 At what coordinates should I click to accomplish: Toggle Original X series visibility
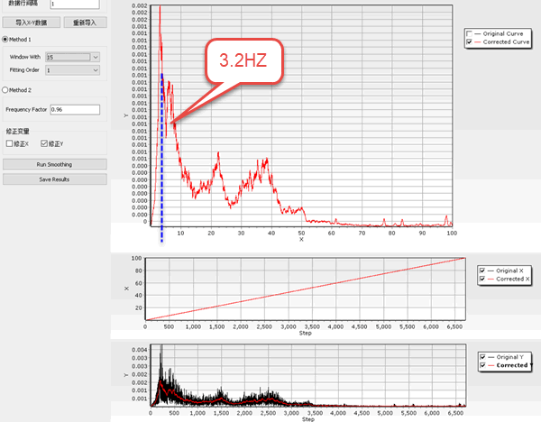(483, 270)
